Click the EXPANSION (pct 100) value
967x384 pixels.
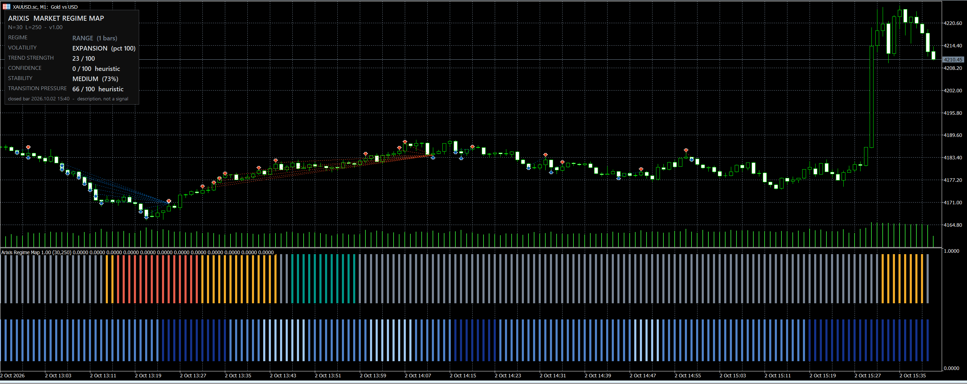(x=104, y=48)
